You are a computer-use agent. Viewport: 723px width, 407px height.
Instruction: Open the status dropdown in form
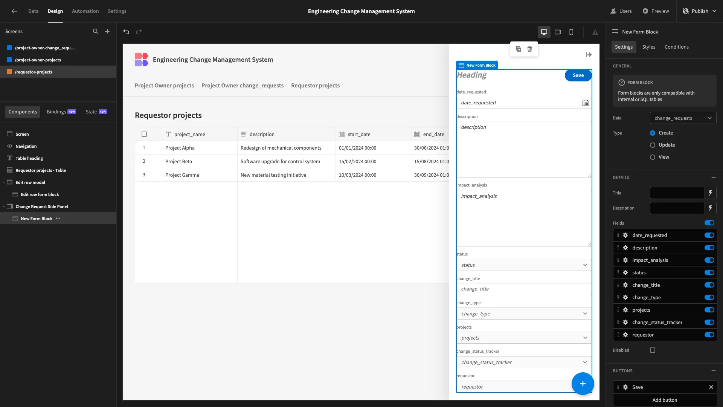tap(524, 265)
